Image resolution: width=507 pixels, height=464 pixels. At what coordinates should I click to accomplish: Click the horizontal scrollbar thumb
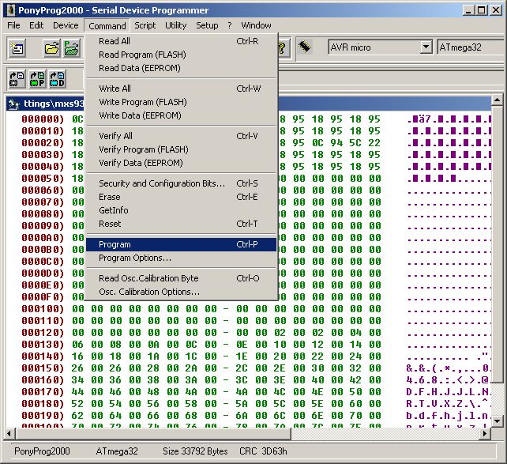click(153, 433)
